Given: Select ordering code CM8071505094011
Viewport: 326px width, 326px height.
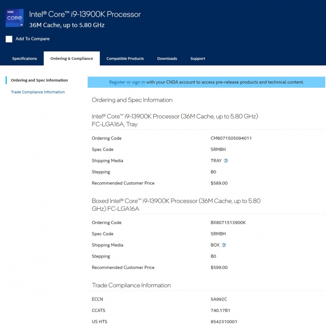Looking at the screenshot, I should pos(231,138).
